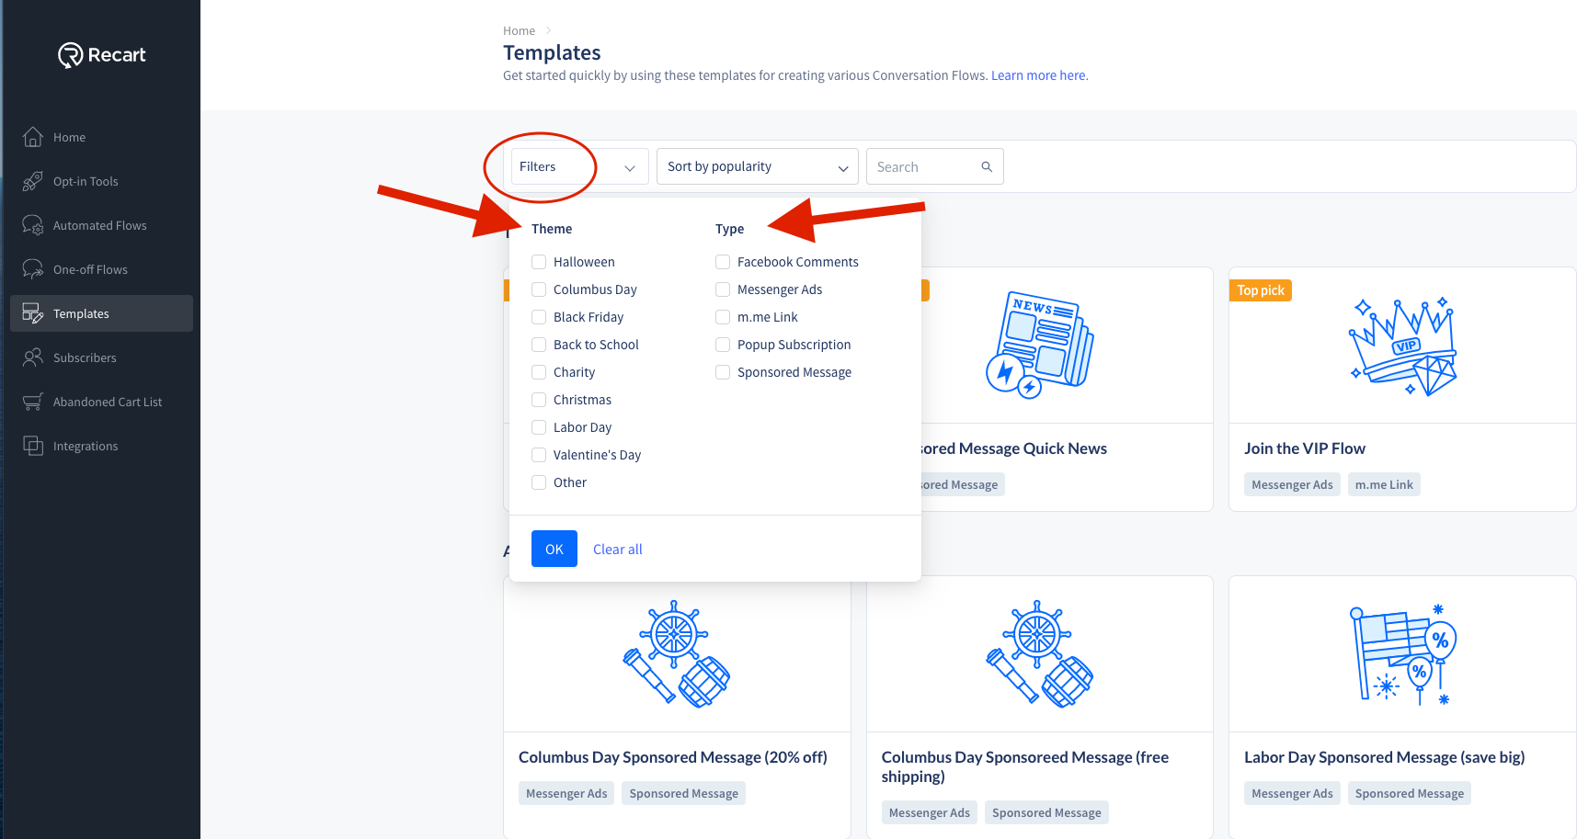Collapse the Filters dropdown
The width and height of the screenshot is (1577, 839).
pyautogui.click(x=580, y=166)
